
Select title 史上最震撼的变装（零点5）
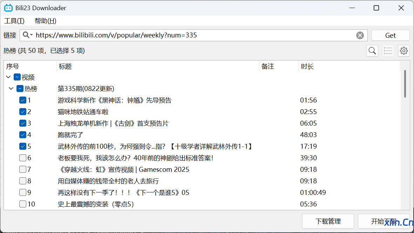96,204
